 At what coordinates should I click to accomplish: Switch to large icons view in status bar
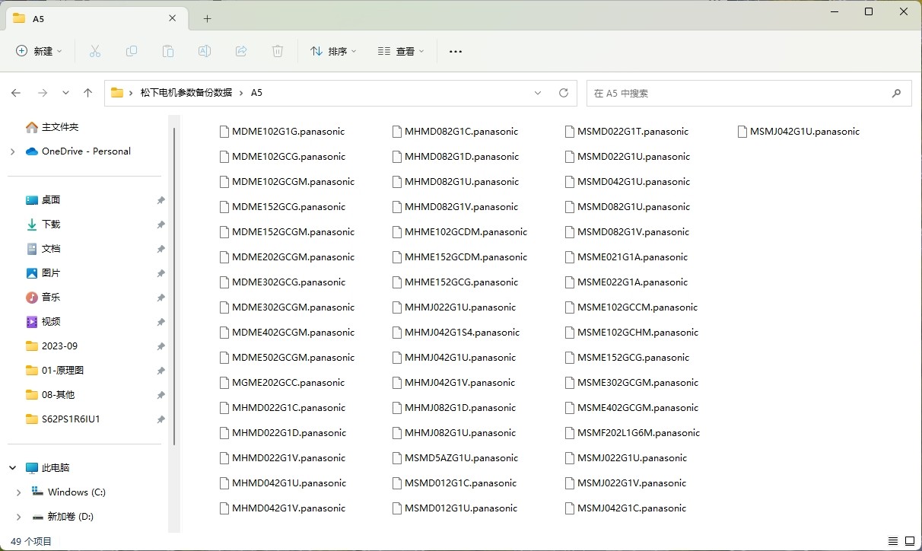tap(909, 542)
